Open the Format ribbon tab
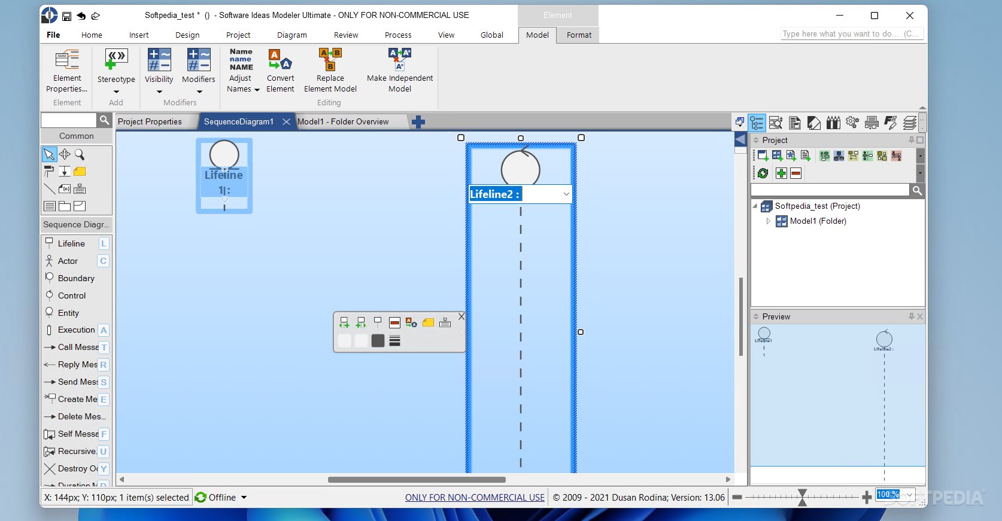 tap(579, 35)
